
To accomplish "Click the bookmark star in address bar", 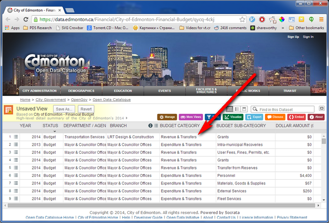I will click(242, 20).
